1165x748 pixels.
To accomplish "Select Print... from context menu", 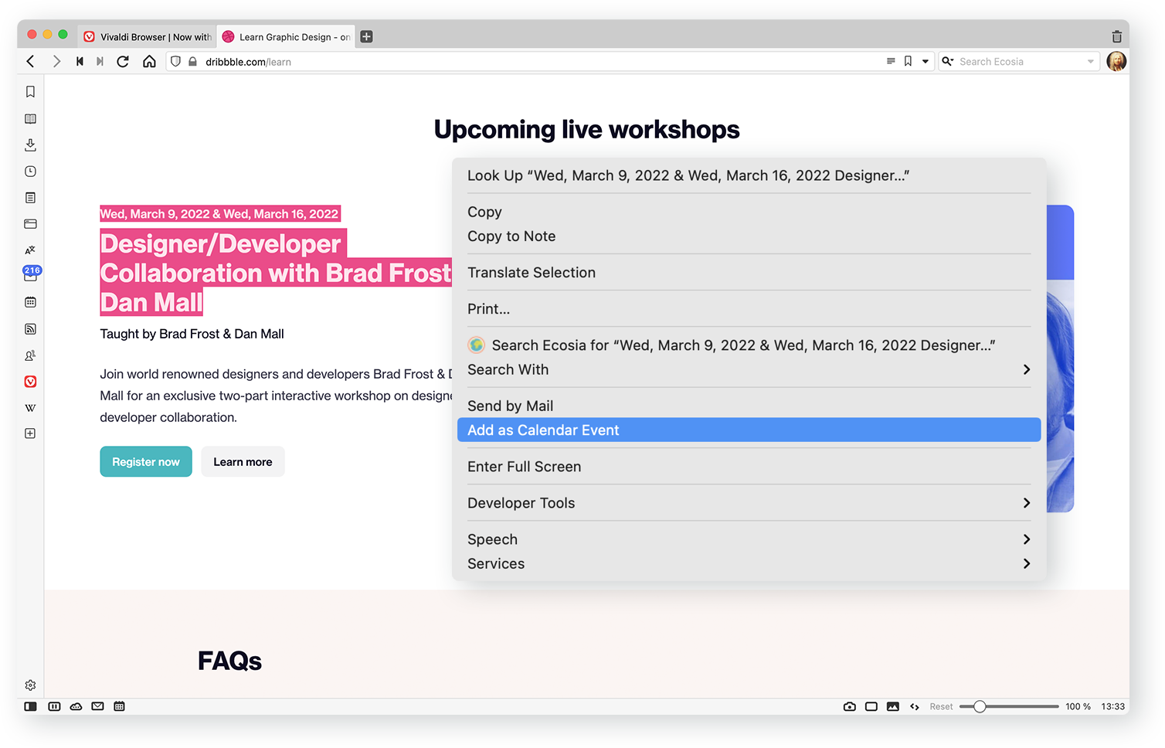I will (x=749, y=309).
